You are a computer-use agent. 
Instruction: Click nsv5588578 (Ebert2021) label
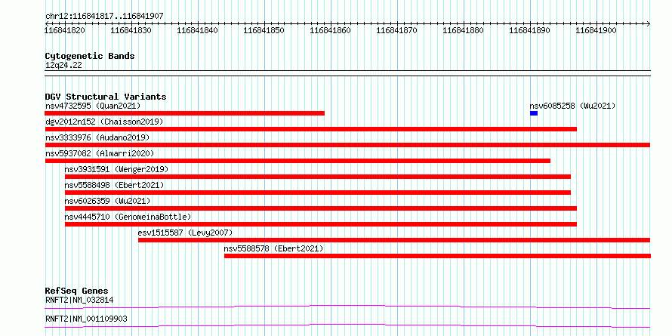coord(273,248)
